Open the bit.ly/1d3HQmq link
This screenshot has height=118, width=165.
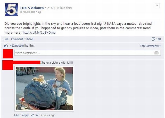[x=39, y=33]
